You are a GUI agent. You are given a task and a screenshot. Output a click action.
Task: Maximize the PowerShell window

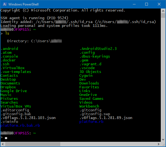click(147, 4)
